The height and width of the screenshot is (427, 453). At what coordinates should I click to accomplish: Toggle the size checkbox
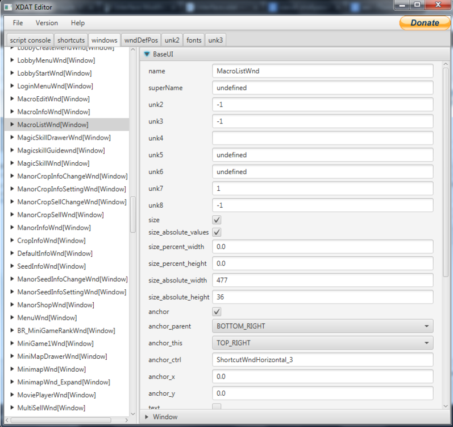(x=217, y=220)
